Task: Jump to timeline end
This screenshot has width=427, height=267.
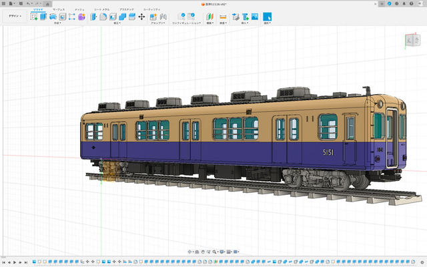Action: (x=26, y=262)
